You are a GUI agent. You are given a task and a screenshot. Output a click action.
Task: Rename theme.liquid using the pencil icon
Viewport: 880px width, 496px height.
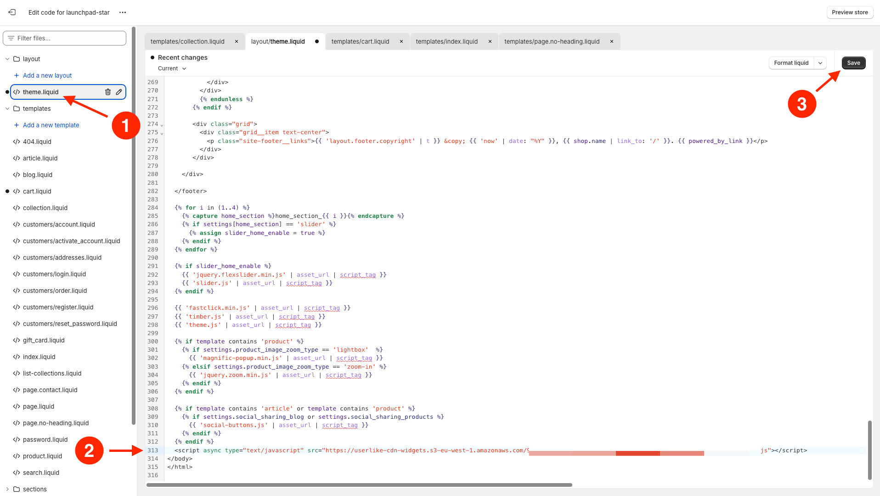[x=119, y=92]
